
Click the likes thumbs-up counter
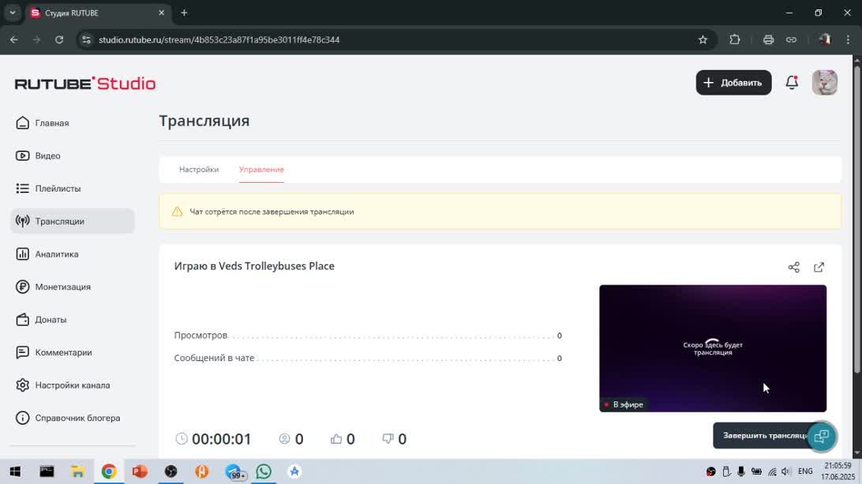(343, 439)
